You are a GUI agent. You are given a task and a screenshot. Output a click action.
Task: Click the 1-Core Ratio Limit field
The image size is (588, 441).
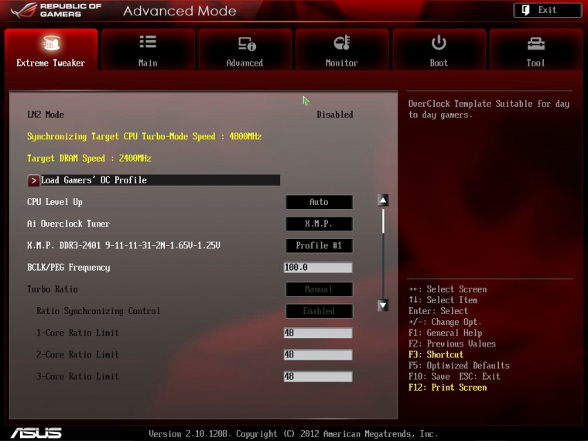tap(318, 333)
